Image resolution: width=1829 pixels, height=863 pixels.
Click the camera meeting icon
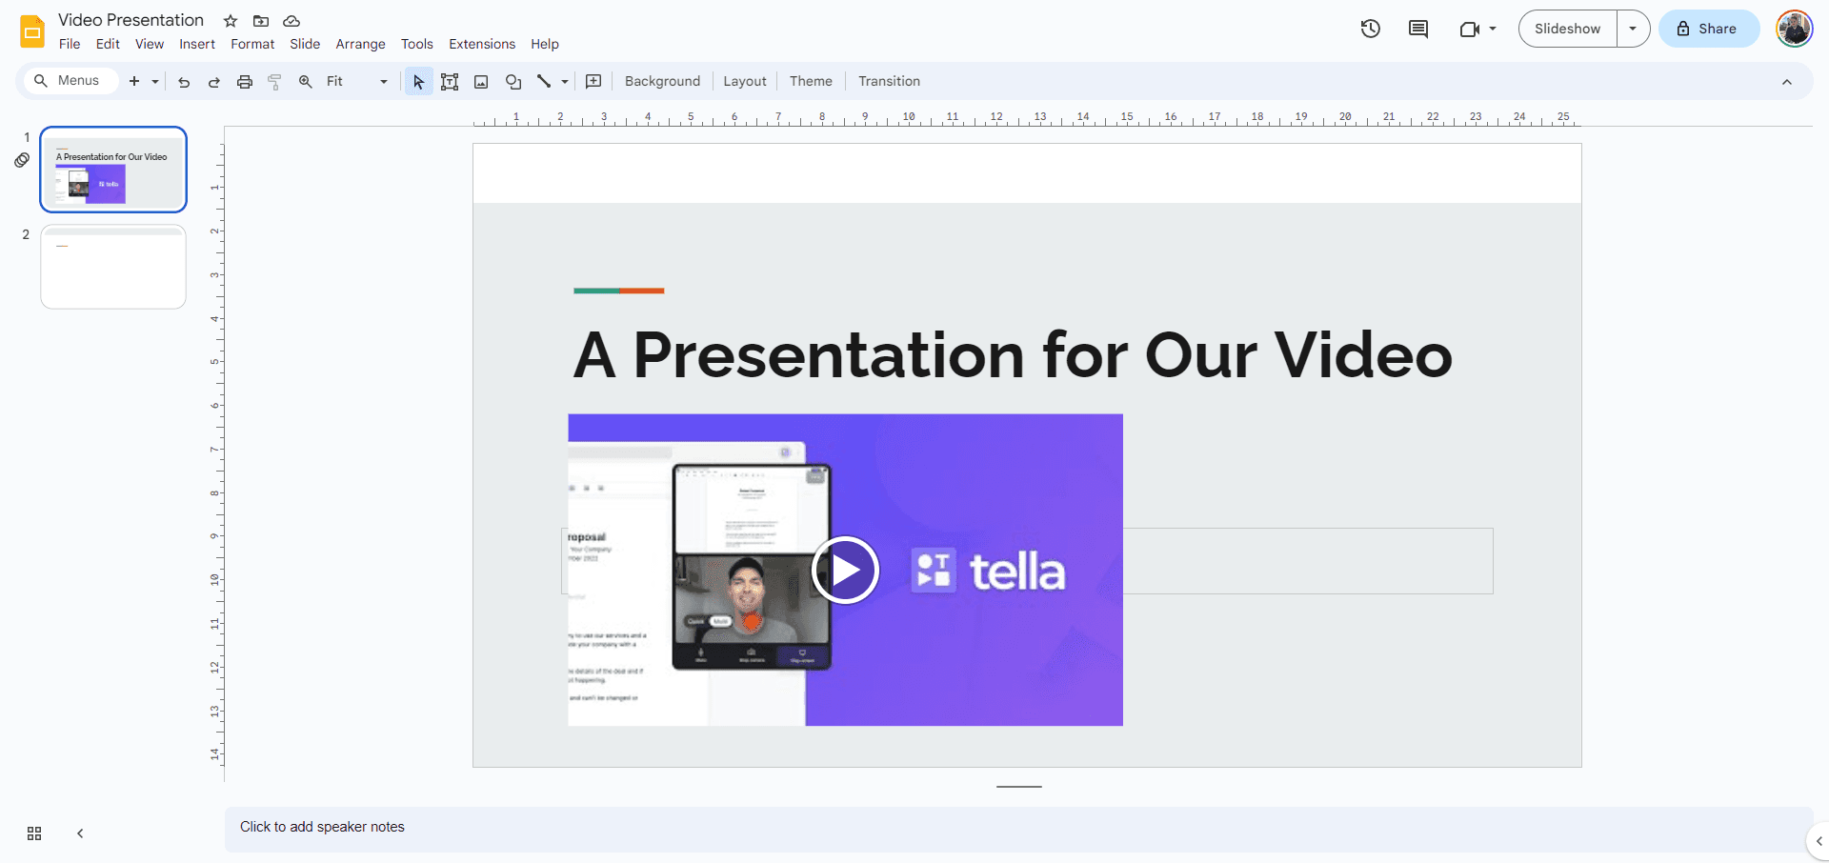pos(1470,29)
